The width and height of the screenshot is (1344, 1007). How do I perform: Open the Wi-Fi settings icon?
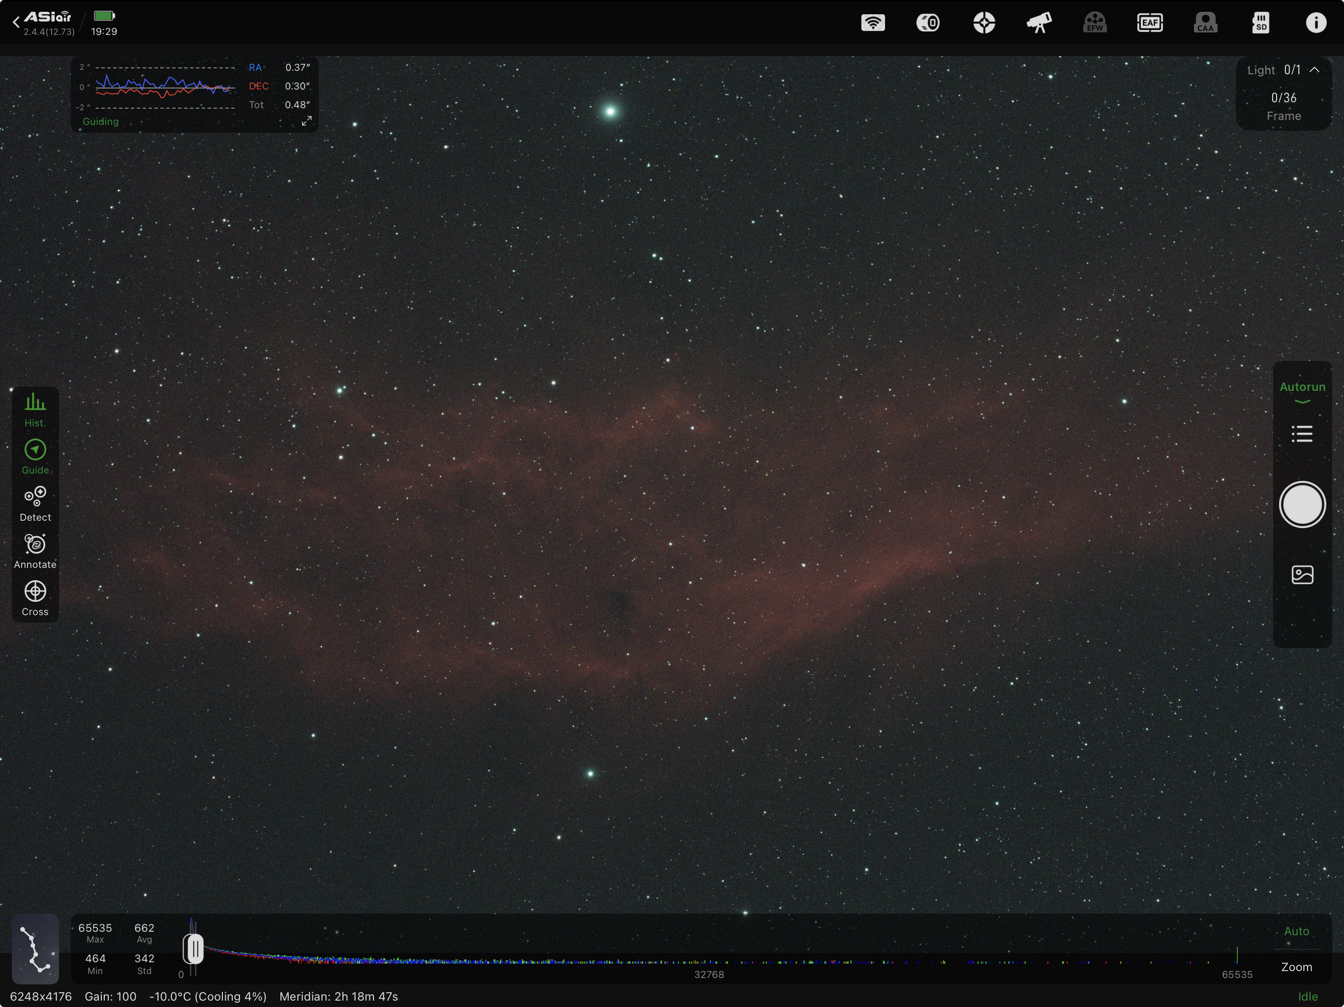click(873, 23)
